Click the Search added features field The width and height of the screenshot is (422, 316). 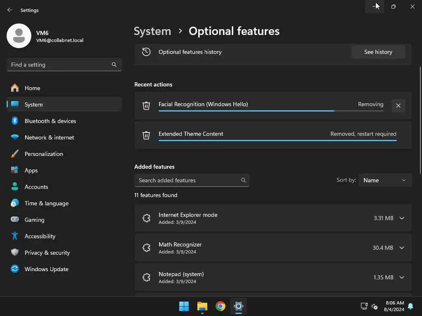click(188, 180)
